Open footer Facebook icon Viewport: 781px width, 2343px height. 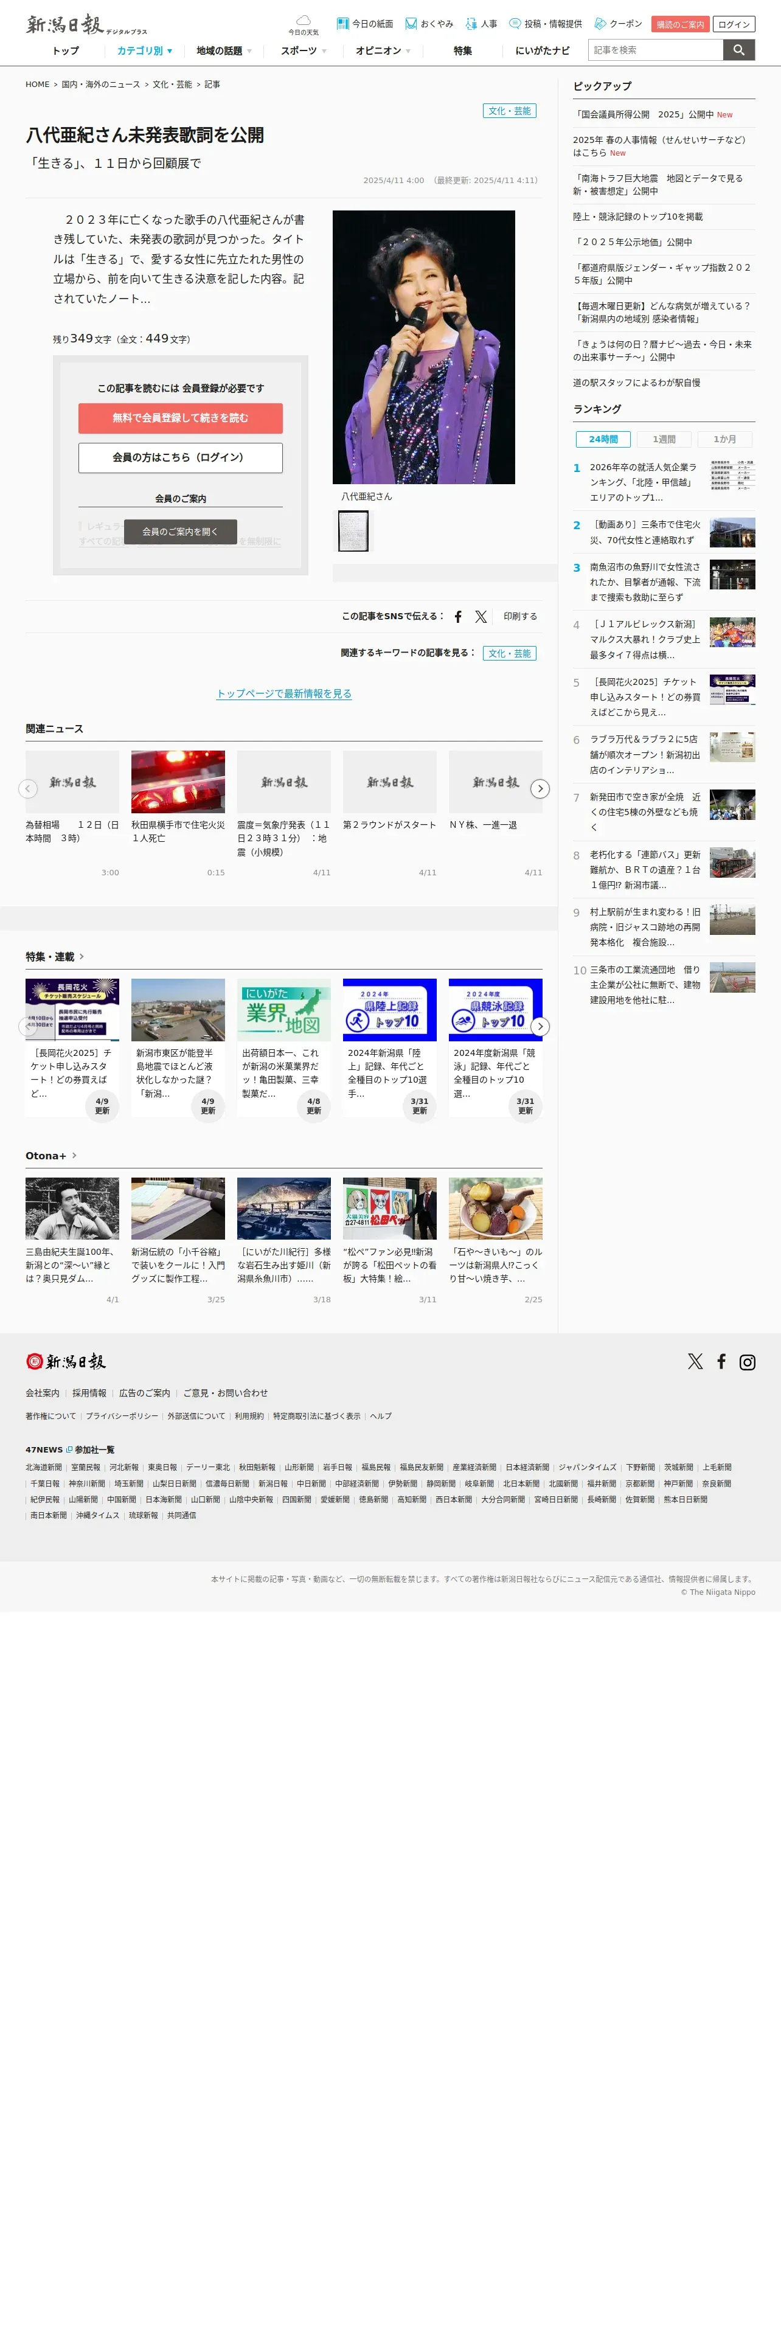tap(721, 1362)
